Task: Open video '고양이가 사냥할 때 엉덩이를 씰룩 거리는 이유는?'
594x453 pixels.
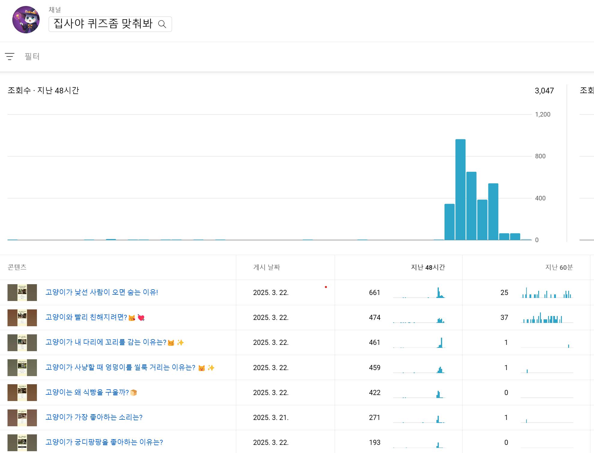Action: coord(120,367)
